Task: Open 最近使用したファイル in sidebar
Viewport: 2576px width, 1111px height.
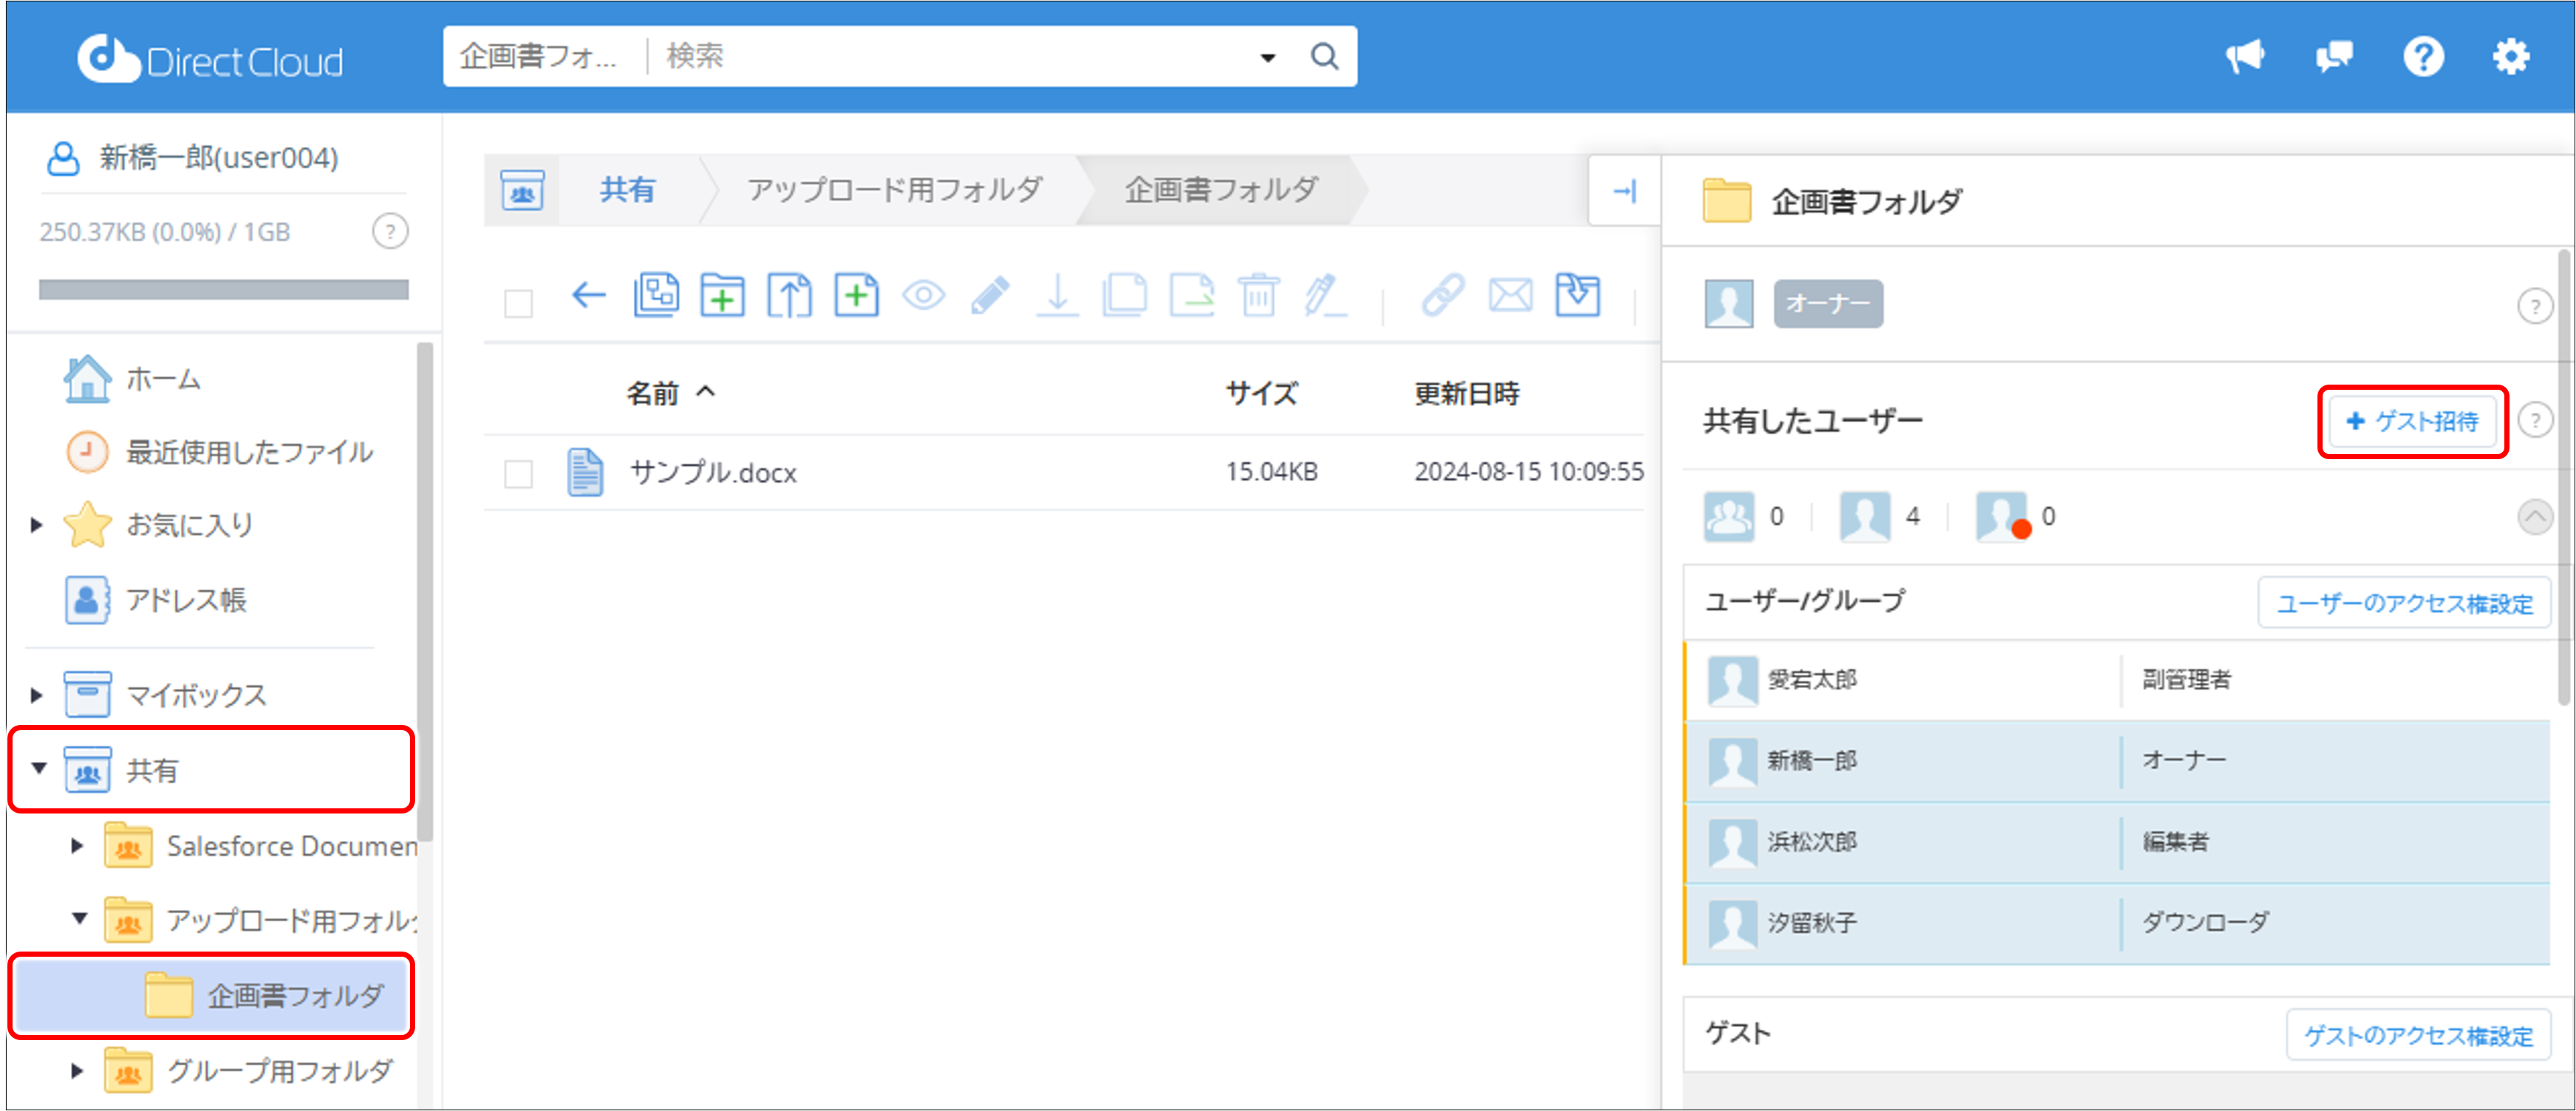Action: (x=220, y=453)
